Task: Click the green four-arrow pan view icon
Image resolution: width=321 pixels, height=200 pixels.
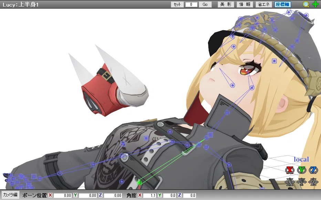Action: point(315,4)
